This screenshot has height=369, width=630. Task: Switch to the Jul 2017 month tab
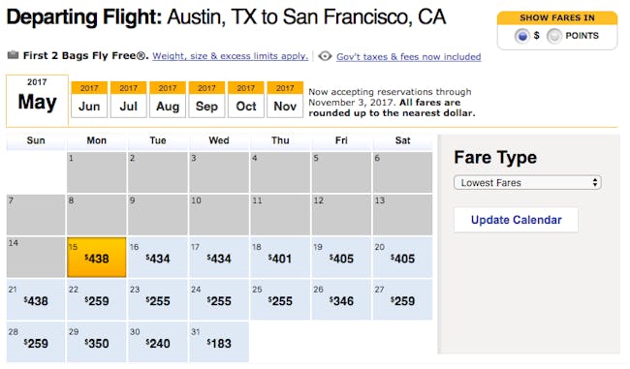[129, 100]
